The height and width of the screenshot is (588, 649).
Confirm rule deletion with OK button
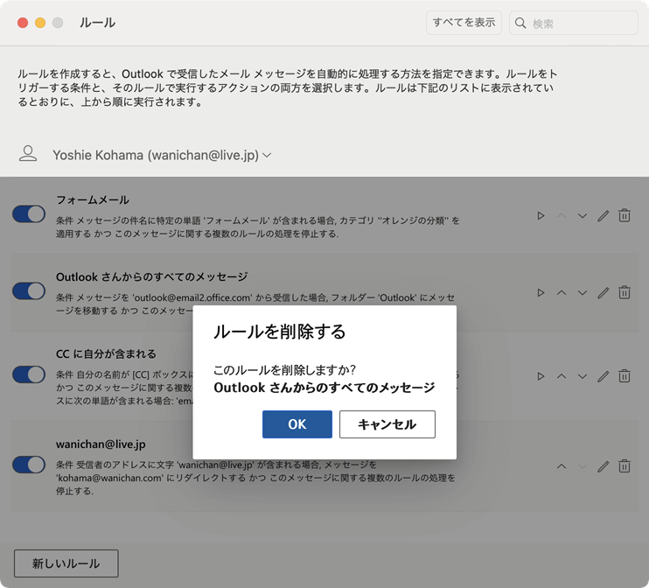coord(297,424)
